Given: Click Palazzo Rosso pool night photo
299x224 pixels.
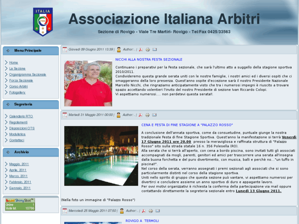Looking at the screenshot, I should tap(101, 156).
